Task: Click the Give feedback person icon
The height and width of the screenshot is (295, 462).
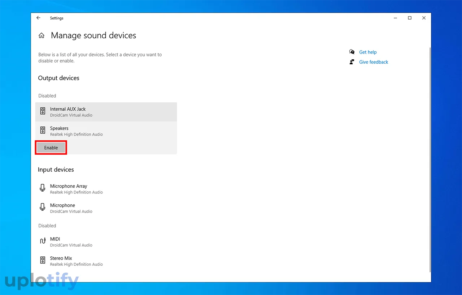Action: pyautogui.click(x=352, y=62)
